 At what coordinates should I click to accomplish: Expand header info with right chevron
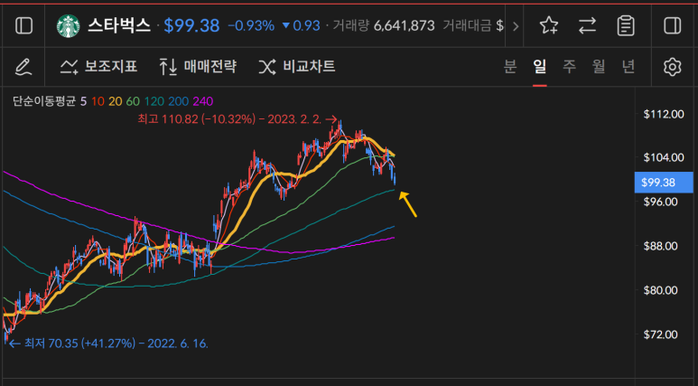point(516,26)
